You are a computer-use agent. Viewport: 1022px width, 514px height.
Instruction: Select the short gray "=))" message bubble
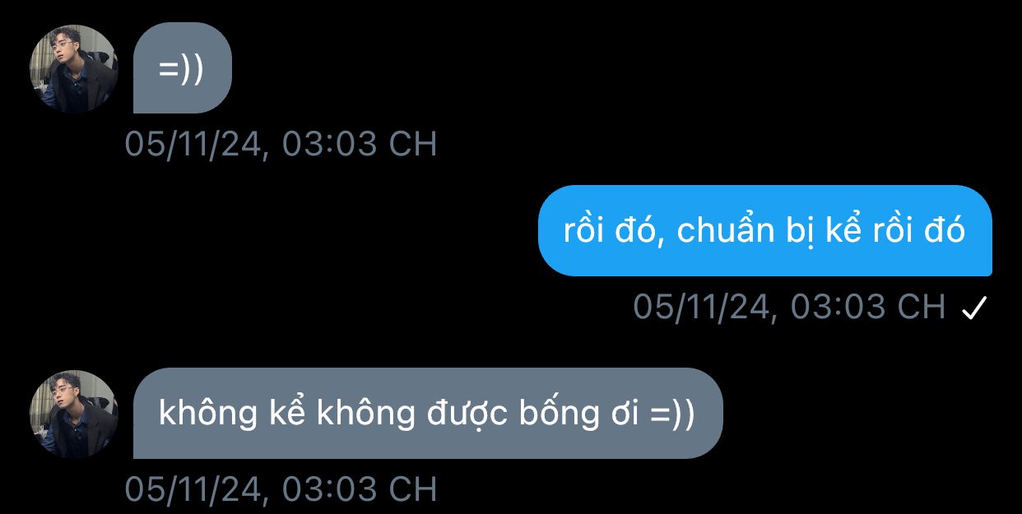tap(182, 68)
